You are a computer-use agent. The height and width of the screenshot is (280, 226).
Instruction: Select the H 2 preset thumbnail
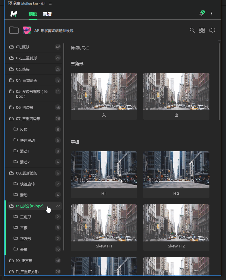point(176,175)
